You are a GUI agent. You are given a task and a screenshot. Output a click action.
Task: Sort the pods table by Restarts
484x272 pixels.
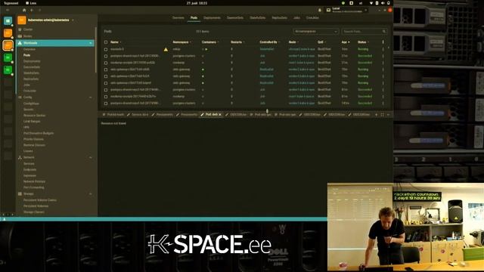tap(237, 42)
